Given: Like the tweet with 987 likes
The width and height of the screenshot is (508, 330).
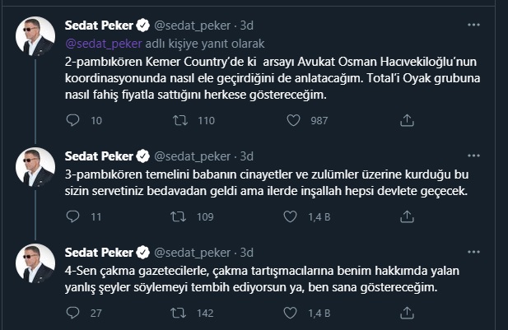Looking at the screenshot, I should [293, 121].
